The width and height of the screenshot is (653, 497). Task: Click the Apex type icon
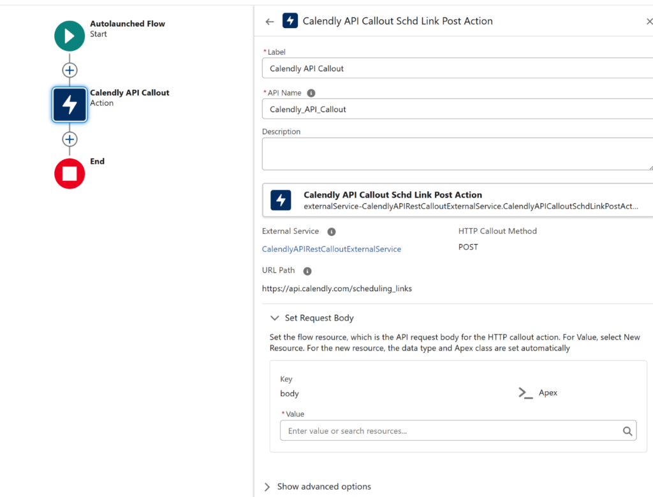pyautogui.click(x=525, y=393)
